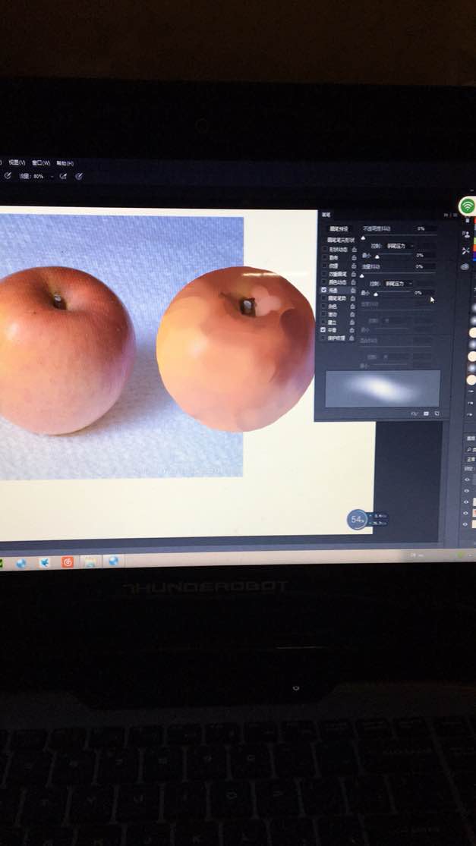Toggle lock icon beside 建立
The width and height of the screenshot is (476, 846).
click(351, 322)
